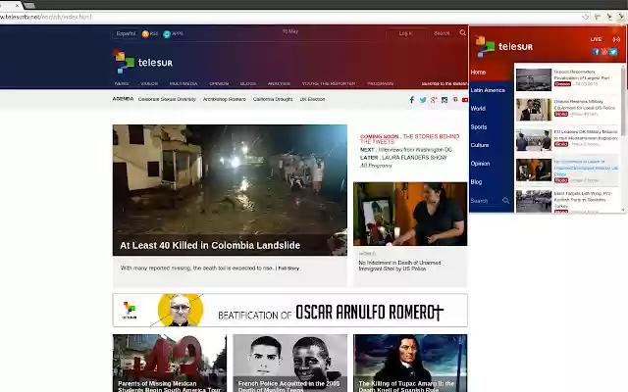This screenshot has width=628, height=392.
Task: Select the VIDEOS menu item
Action: point(149,83)
